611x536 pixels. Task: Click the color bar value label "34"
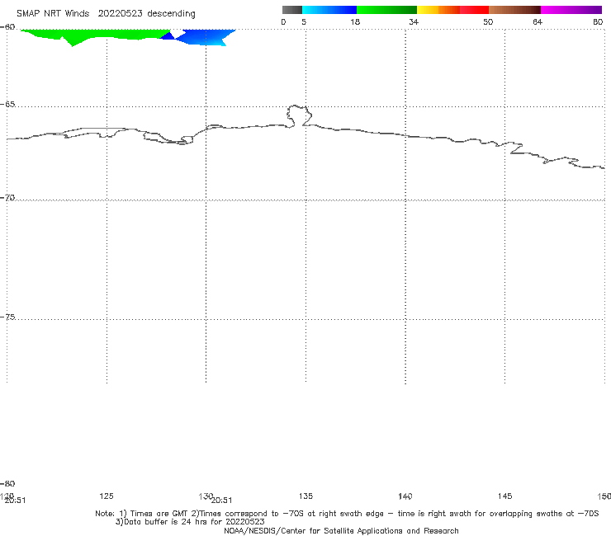tap(414, 21)
